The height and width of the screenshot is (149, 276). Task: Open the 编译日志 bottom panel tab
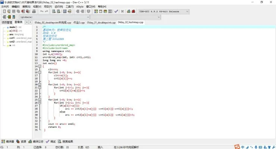pyautogui.click(x=36, y=142)
